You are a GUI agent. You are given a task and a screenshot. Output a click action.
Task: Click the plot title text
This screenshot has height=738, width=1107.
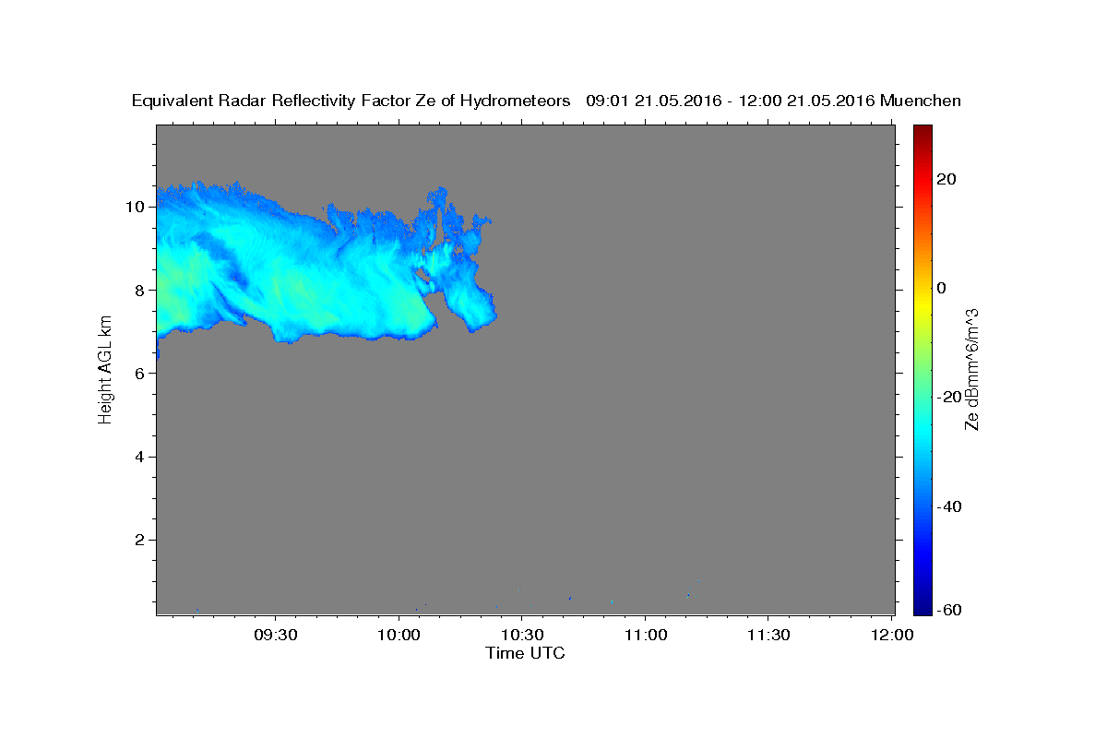click(547, 101)
